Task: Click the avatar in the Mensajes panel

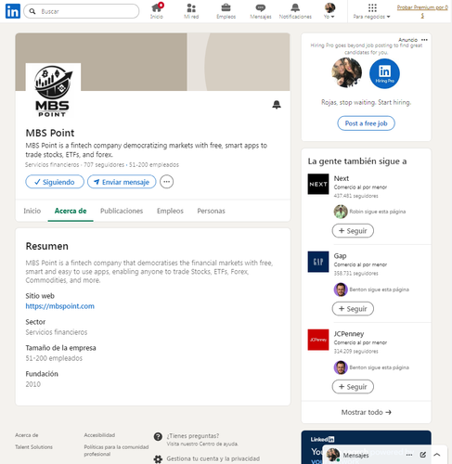Action: 333,455
